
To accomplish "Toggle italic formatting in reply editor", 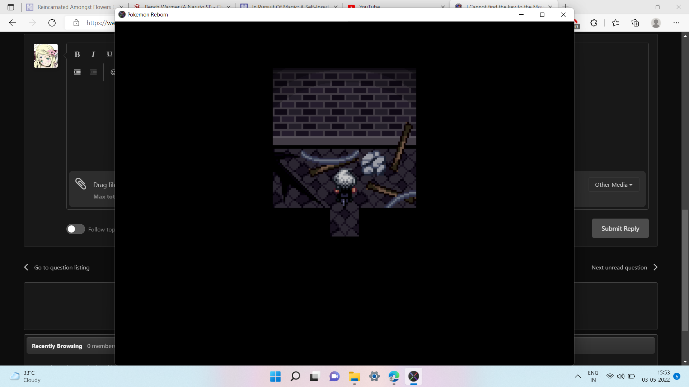I will [93, 54].
